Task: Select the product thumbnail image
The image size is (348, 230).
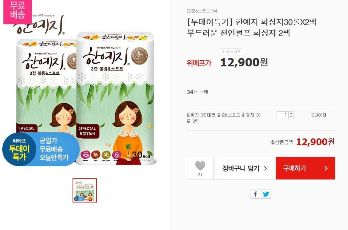Action: pos(85,190)
